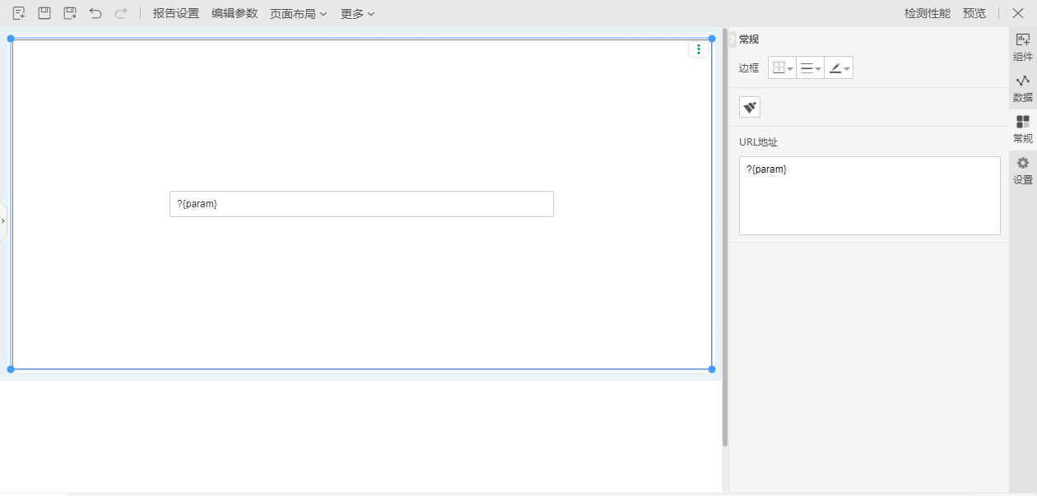Screen dimensions: 1037x496
Task: Click the save-as icon
Action: pyautogui.click(x=70, y=13)
